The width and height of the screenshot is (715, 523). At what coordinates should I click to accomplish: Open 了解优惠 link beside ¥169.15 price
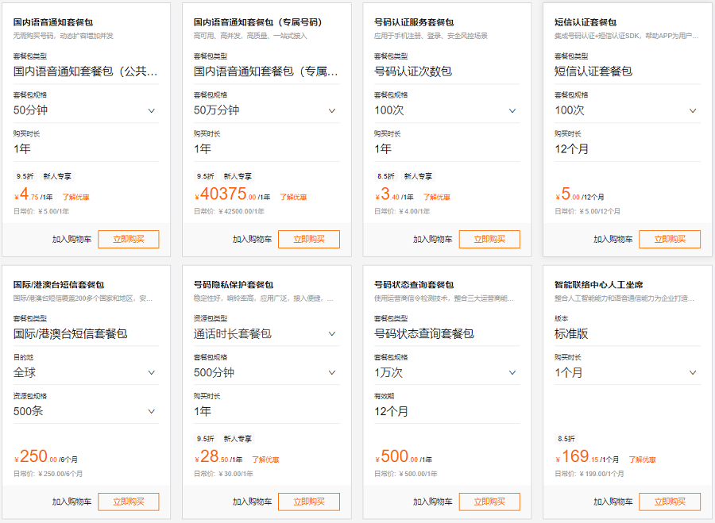pyautogui.click(x=643, y=460)
